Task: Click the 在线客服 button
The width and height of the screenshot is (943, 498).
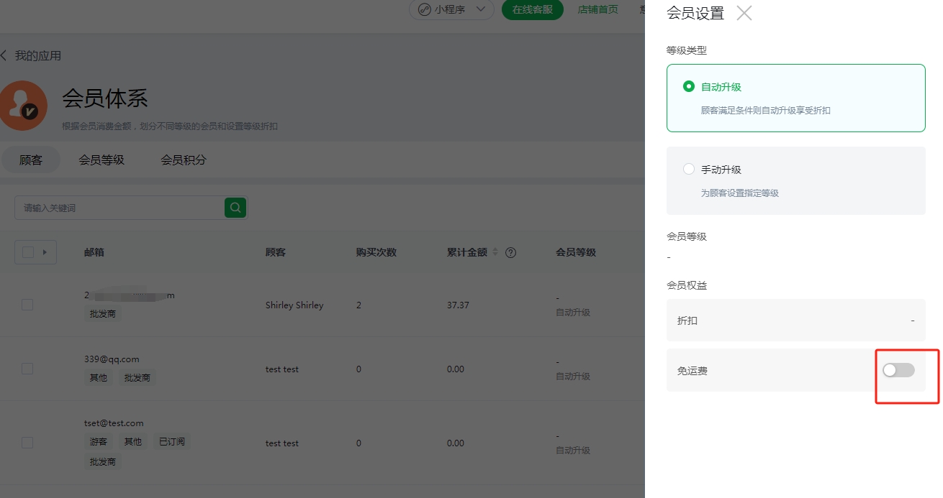Action: [532, 9]
